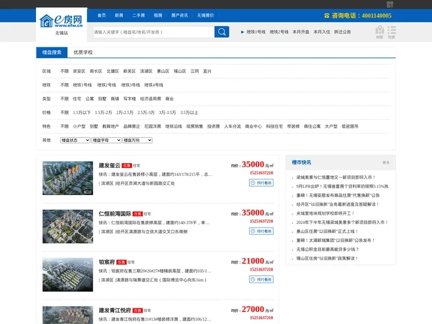The height and width of the screenshot is (324, 432).
Task: Open 新房 in the navigation bar
Action: pos(119,16)
